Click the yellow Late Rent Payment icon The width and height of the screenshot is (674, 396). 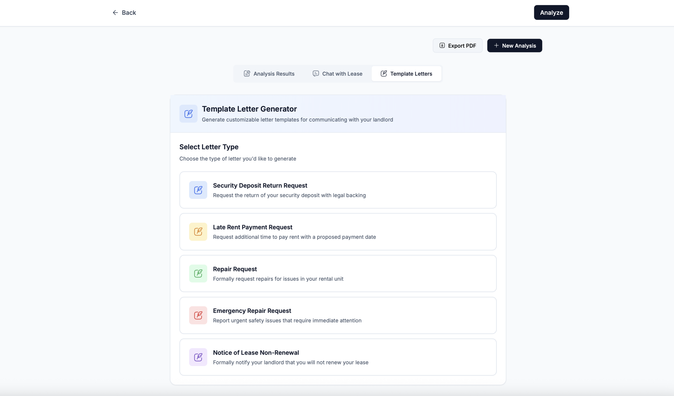point(198,232)
